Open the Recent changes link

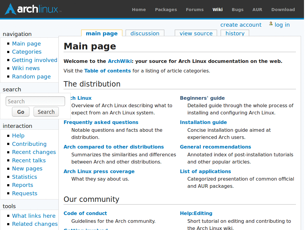click(x=34, y=152)
